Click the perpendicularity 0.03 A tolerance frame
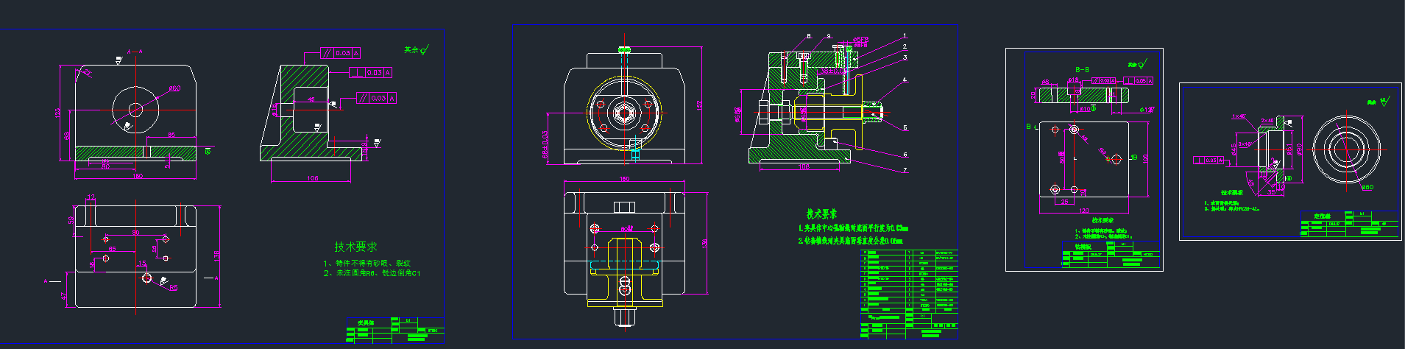The height and width of the screenshot is (349, 1405). pyautogui.click(x=370, y=73)
